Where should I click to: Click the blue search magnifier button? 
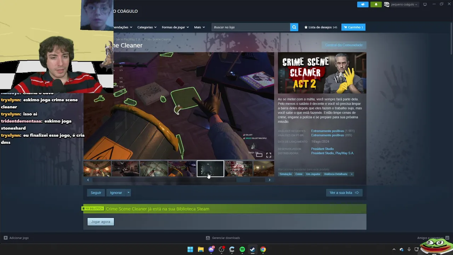pos(294,27)
